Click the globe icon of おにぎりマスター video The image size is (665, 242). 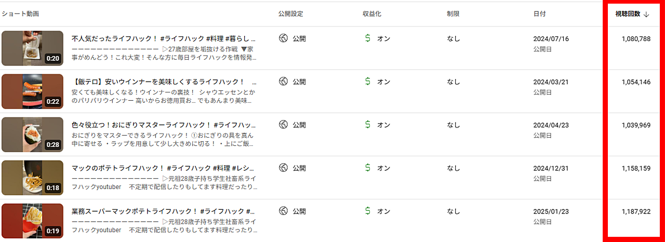click(x=283, y=125)
